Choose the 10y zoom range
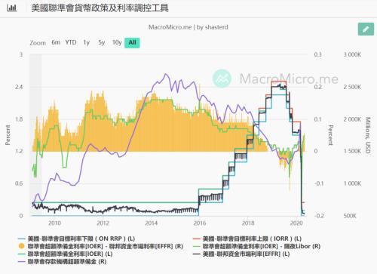Image resolution: width=377 pixels, height=274 pixels. (x=117, y=42)
